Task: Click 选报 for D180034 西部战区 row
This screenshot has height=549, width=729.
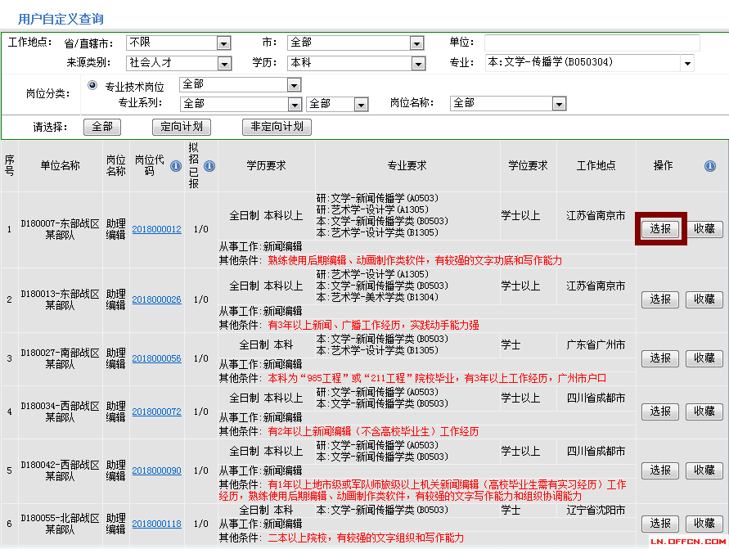Action: pyautogui.click(x=660, y=412)
